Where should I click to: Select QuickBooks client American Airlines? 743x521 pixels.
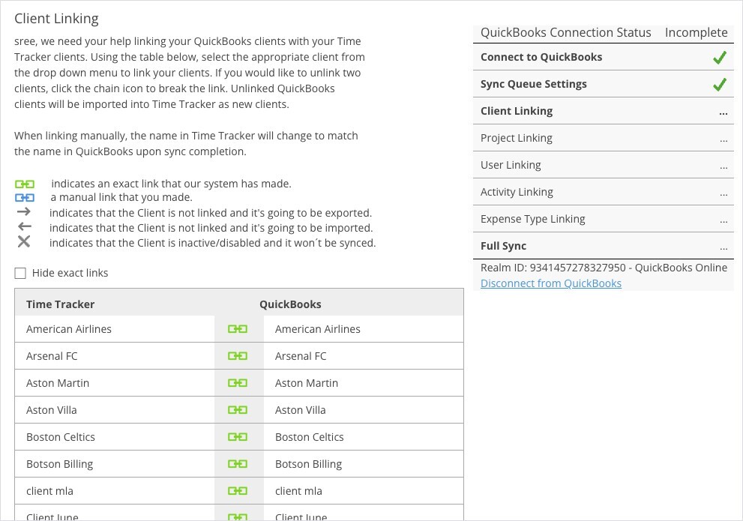[317, 328]
